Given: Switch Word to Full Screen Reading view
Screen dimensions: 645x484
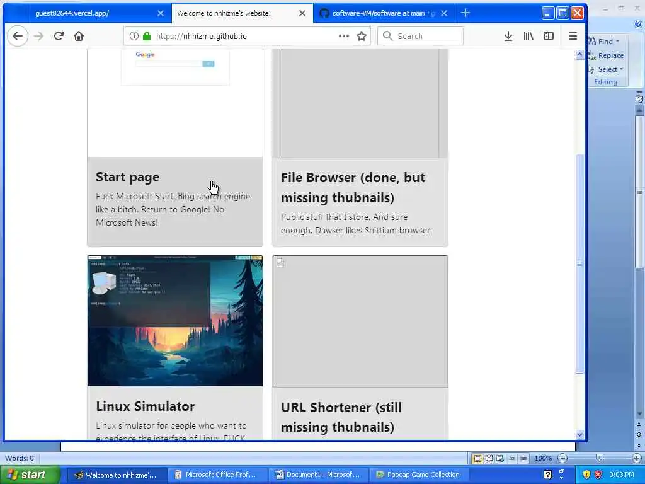Looking at the screenshot, I should pos(489,458).
